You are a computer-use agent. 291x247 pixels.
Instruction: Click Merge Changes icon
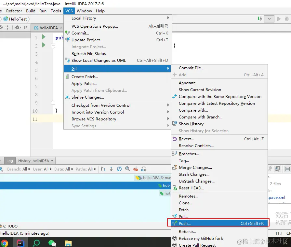[175, 167]
